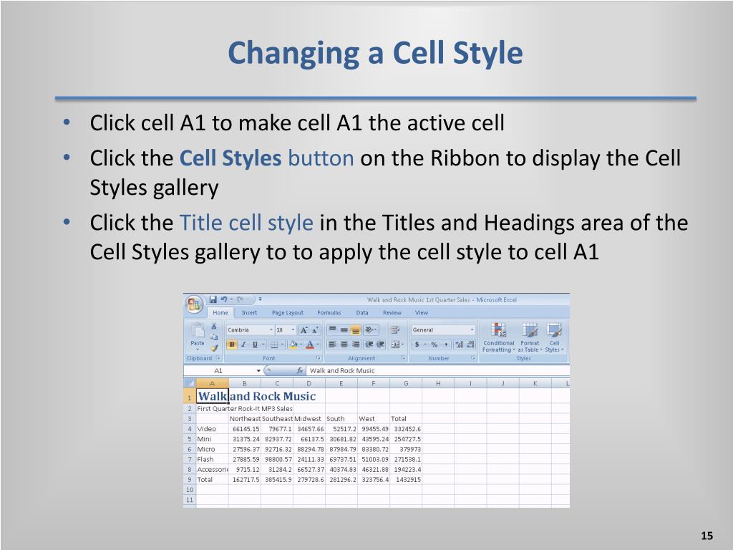The width and height of the screenshot is (733, 550).
Task: Click the Increase Decimal icon
Action: tap(459, 344)
